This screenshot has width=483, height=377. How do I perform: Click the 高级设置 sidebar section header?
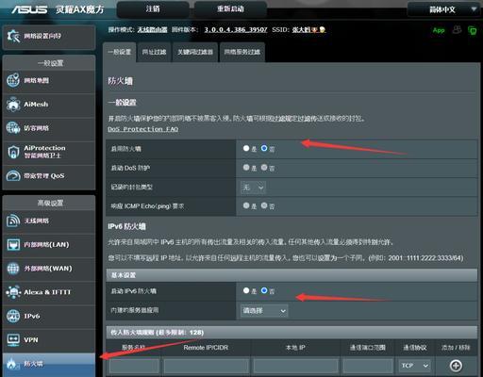(49, 203)
